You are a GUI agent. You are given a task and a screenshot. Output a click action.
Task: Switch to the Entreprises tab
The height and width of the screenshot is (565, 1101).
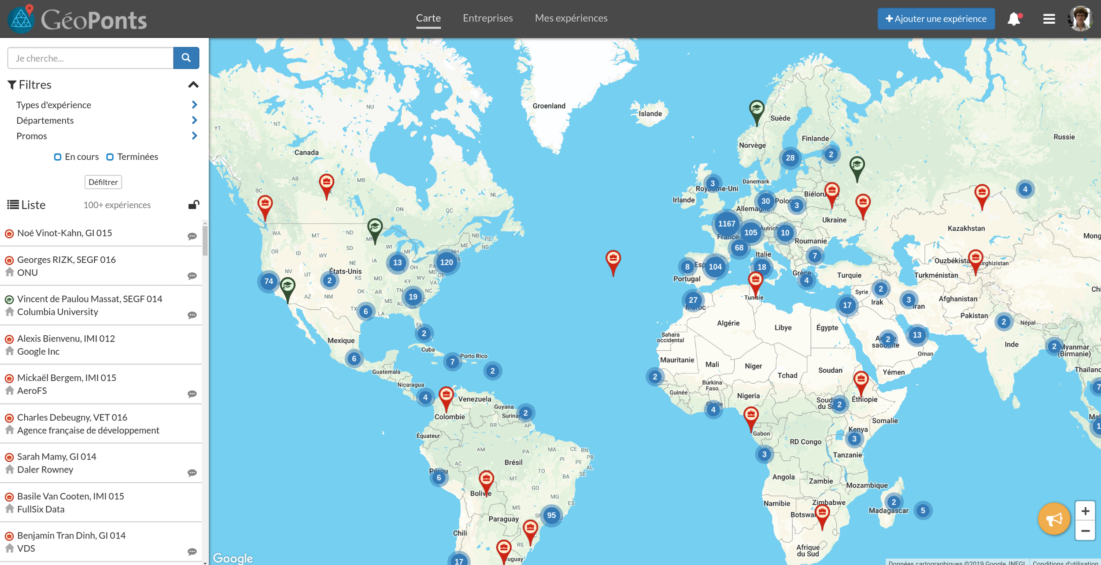click(x=488, y=18)
